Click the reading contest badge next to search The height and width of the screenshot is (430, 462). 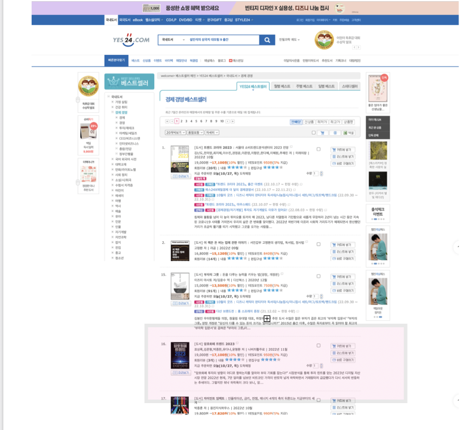click(x=324, y=40)
